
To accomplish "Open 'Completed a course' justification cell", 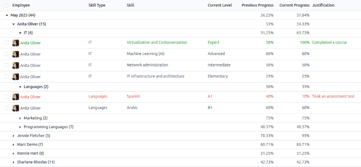I will click(329, 42).
